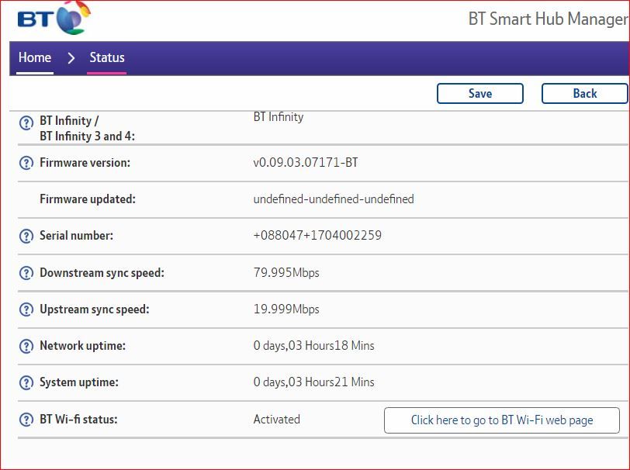
Task: Click the Network uptime label
Action: 82,345
